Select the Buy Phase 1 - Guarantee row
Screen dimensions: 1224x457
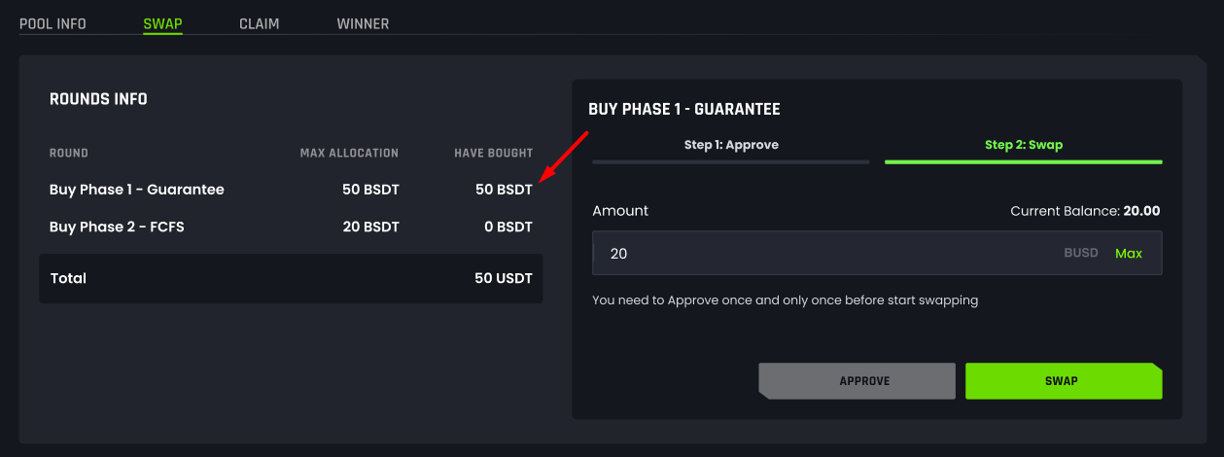pyautogui.click(x=291, y=190)
